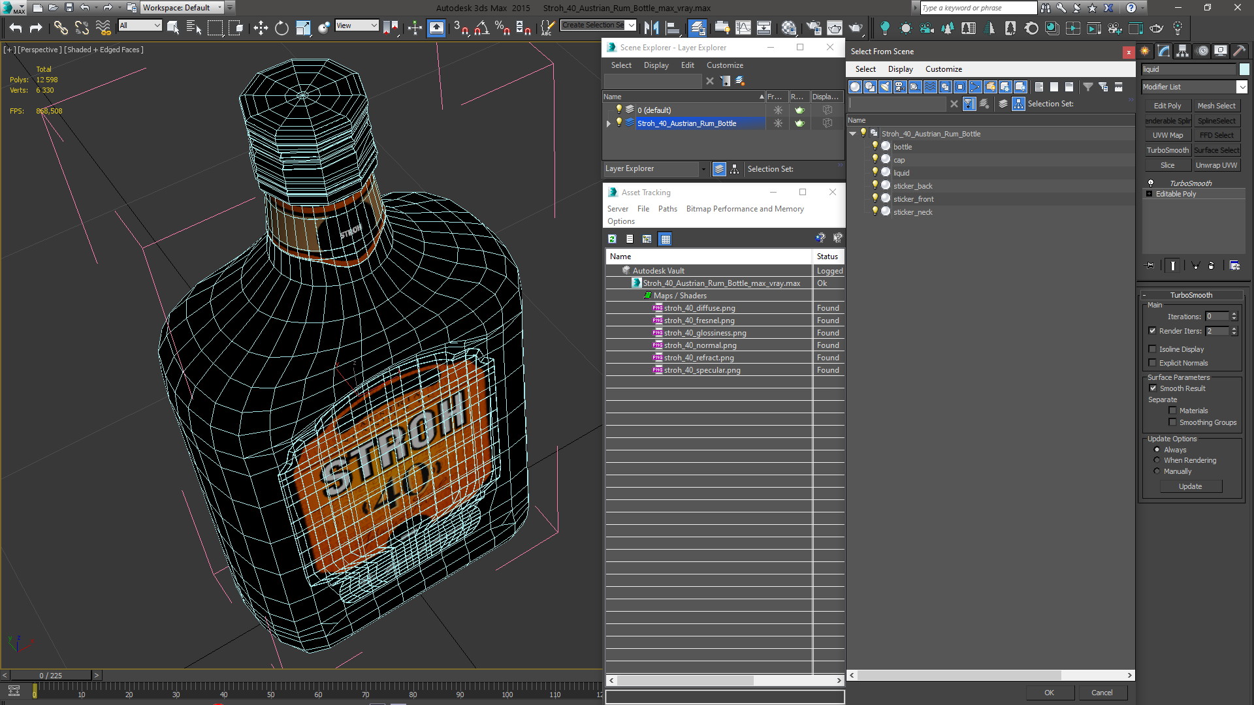Viewport: 1254px width, 705px height.
Task: Open Named Selection Sets dropdown in toolbar
Action: tap(631, 25)
